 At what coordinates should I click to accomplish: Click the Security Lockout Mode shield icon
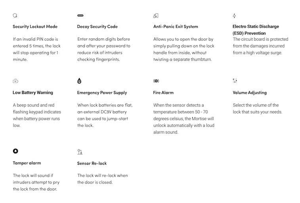[x=15, y=16]
